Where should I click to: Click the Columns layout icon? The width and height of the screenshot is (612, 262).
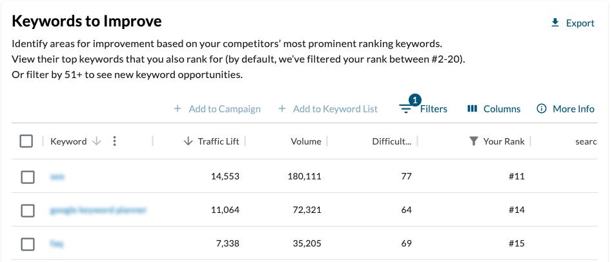[472, 109]
